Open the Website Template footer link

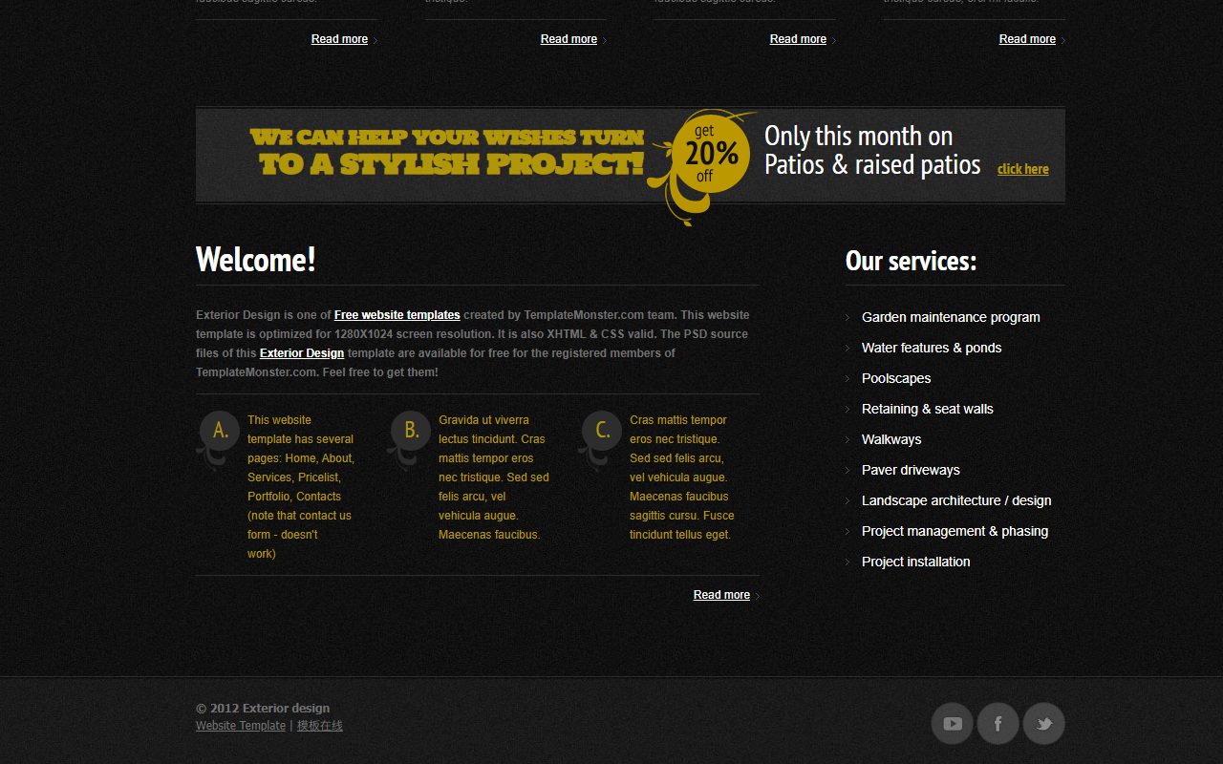tap(241, 726)
